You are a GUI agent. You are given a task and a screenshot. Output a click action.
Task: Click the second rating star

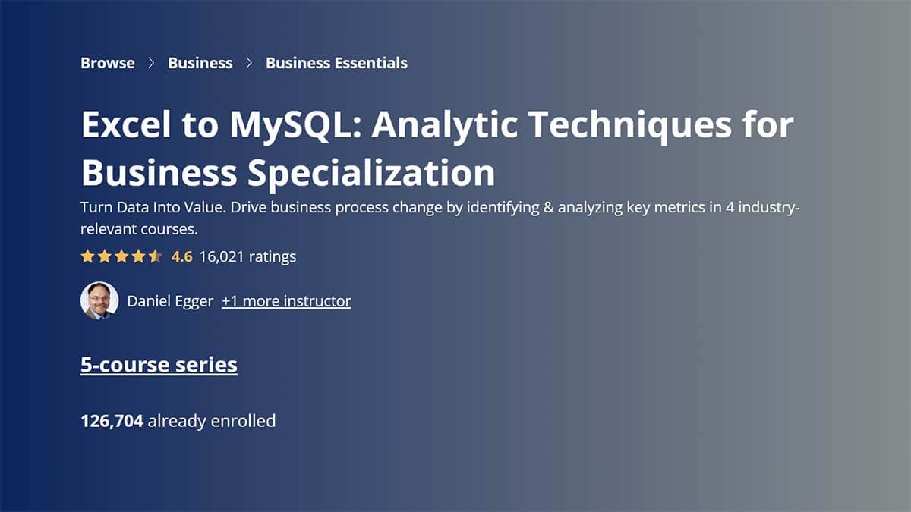106,256
